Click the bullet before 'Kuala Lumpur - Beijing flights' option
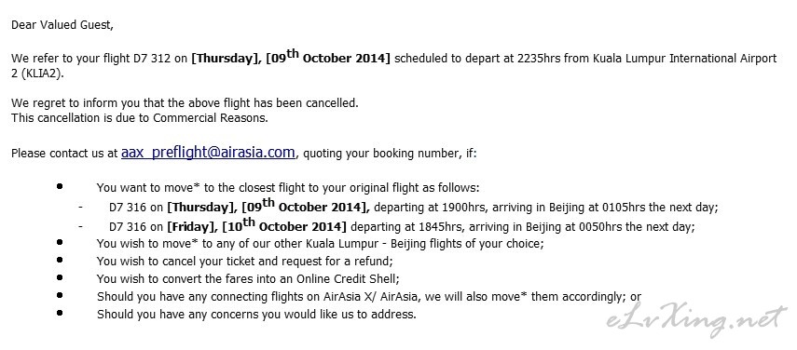Screen dimensions: 797x350 [60, 242]
